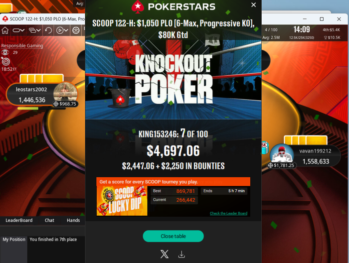Switch to the Chat tab

pyautogui.click(x=49, y=220)
